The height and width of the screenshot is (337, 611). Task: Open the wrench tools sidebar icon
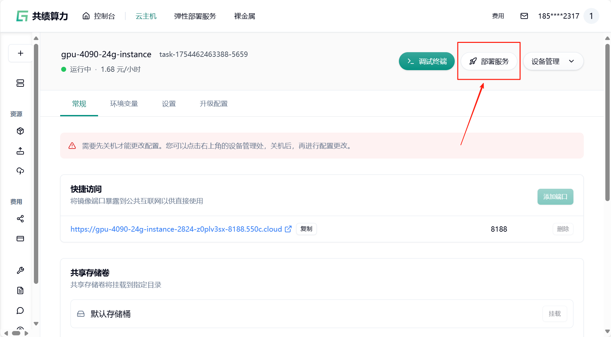[x=20, y=271]
